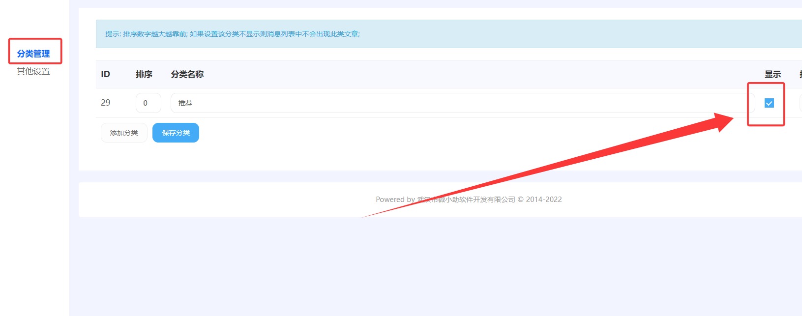The height and width of the screenshot is (316, 802).
Task: Click the 软件开发有限公司 company name in footer
Action: point(487,200)
